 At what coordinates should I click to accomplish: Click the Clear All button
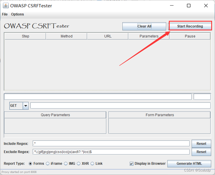[144, 26]
